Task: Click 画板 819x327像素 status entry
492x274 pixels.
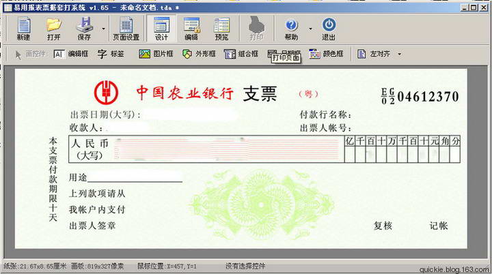Action: coord(97,267)
